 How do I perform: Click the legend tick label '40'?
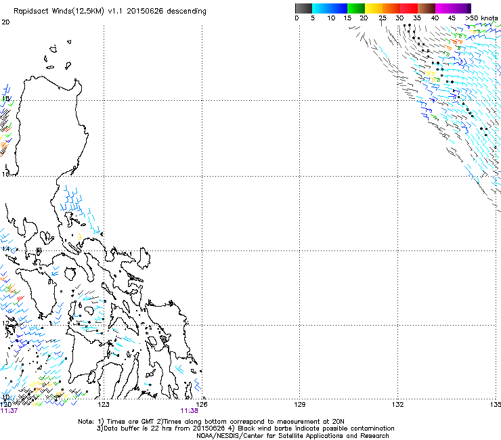(x=435, y=18)
